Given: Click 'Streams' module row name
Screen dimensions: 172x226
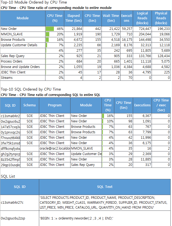Looking at the screenshot, I should 7,78.
